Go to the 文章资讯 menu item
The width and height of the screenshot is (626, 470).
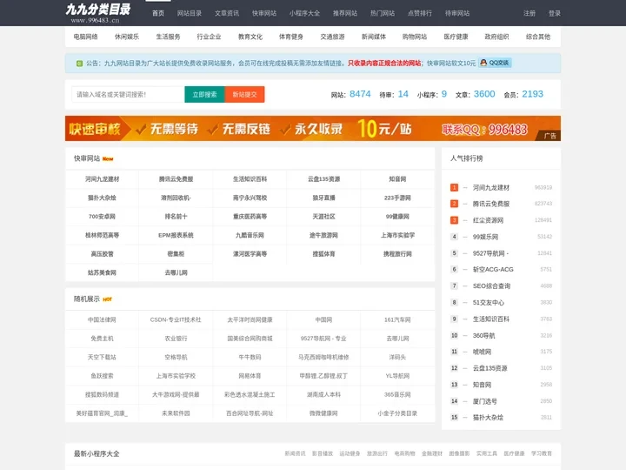[227, 13]
